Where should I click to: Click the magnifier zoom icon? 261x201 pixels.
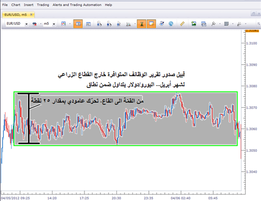click(128, 24)
